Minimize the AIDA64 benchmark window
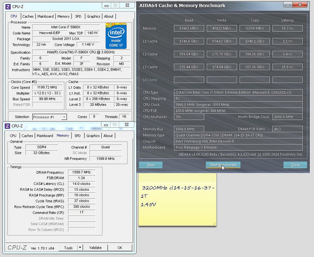The width and height of the screenshot is (314, 257). tap(288, 5)
